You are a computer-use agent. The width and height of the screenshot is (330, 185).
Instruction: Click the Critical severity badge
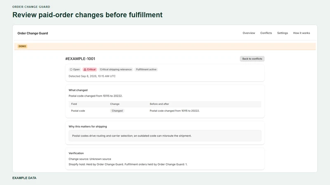90,69
